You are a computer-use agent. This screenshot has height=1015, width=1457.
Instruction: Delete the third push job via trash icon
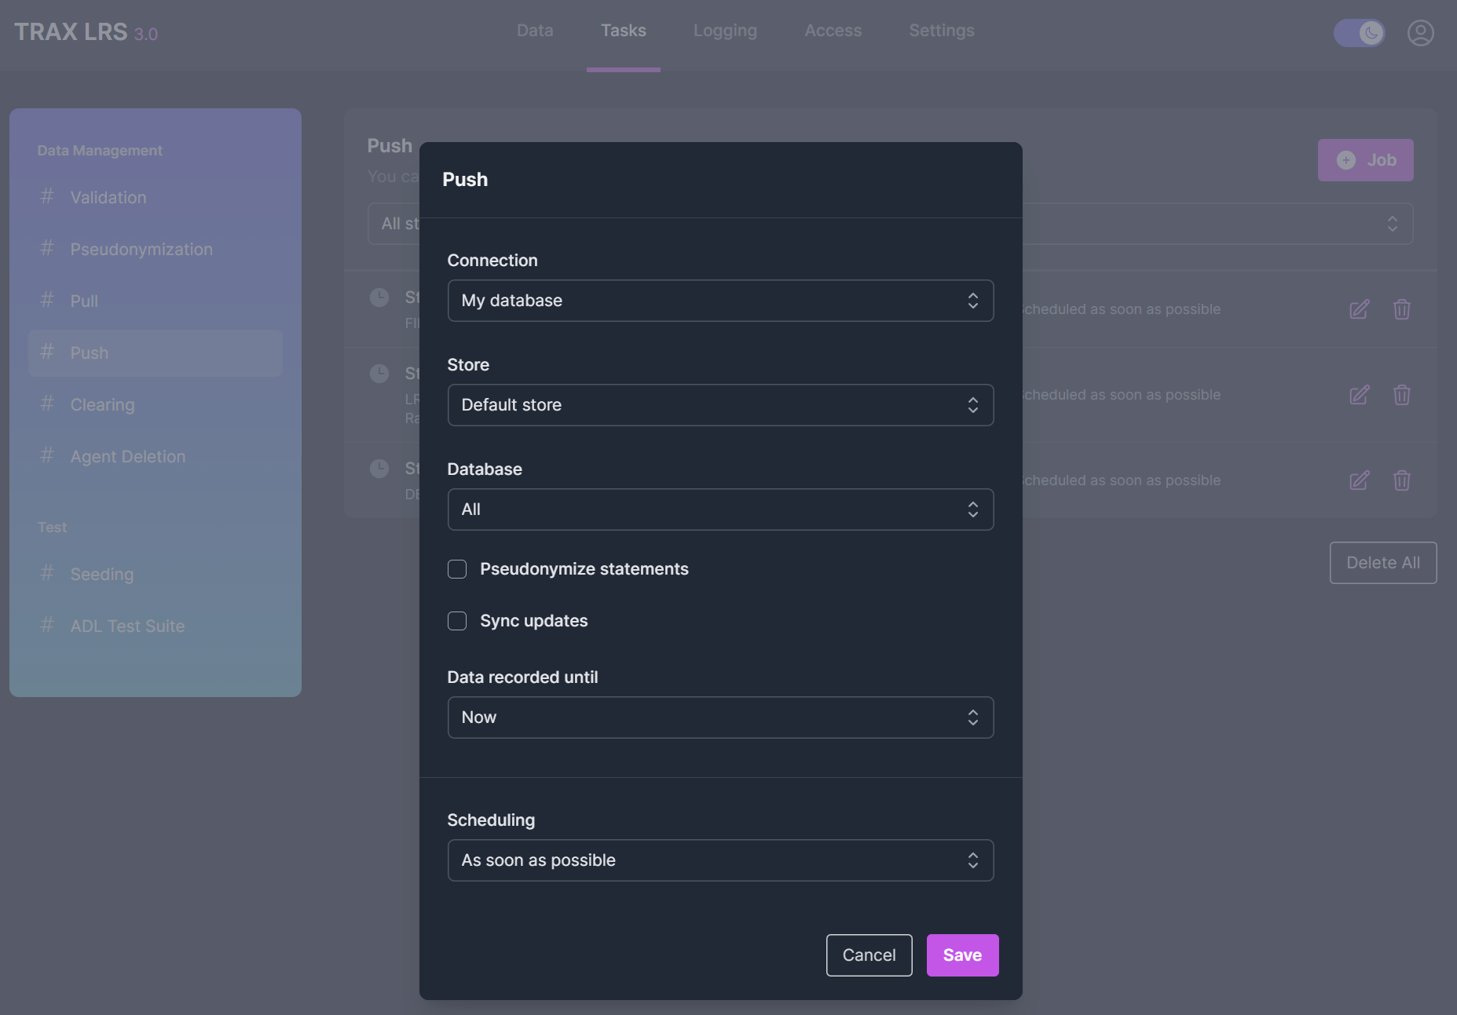click(1401, 480)
